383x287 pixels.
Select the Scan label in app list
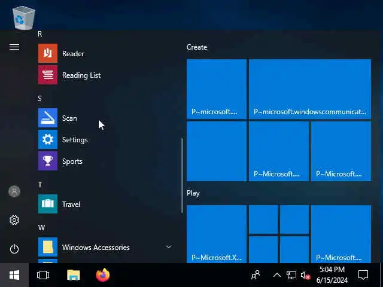click(x=69, y=118)
